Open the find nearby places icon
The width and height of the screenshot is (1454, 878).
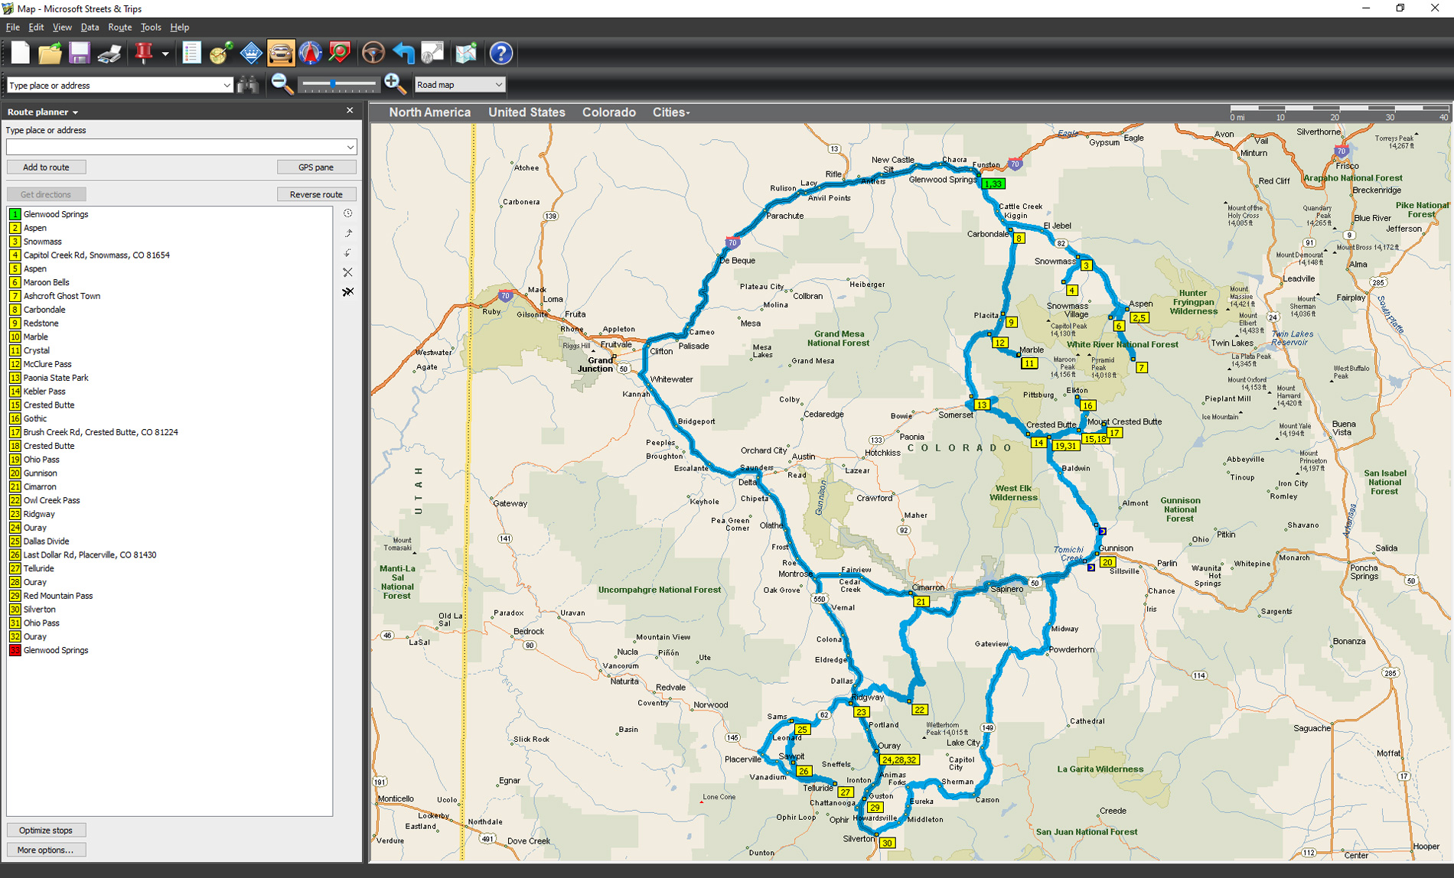(340, 54)
